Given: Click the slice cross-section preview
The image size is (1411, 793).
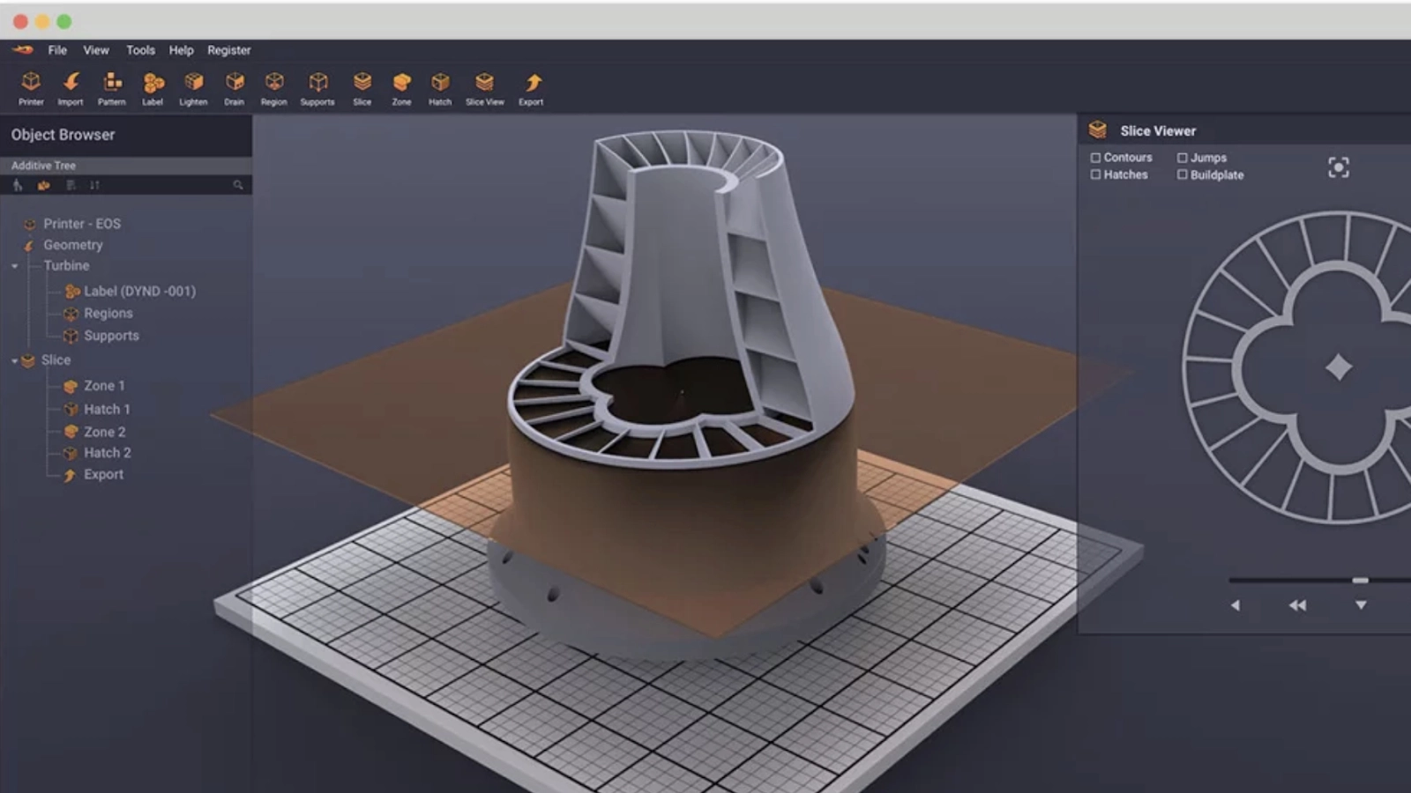Looking at the screenshot, I should click(1296, 367).
